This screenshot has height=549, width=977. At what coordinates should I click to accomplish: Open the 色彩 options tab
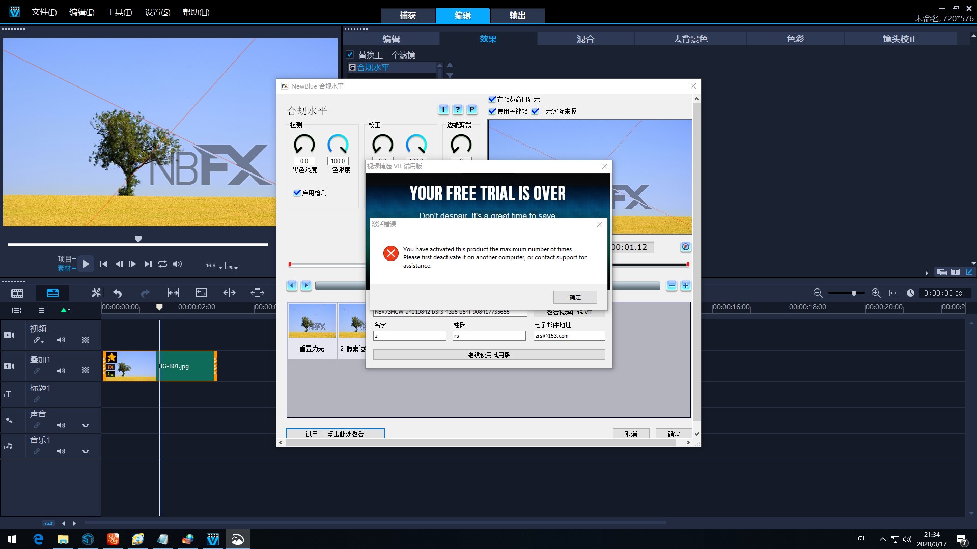pyautogui.click(x=795, y=39)
